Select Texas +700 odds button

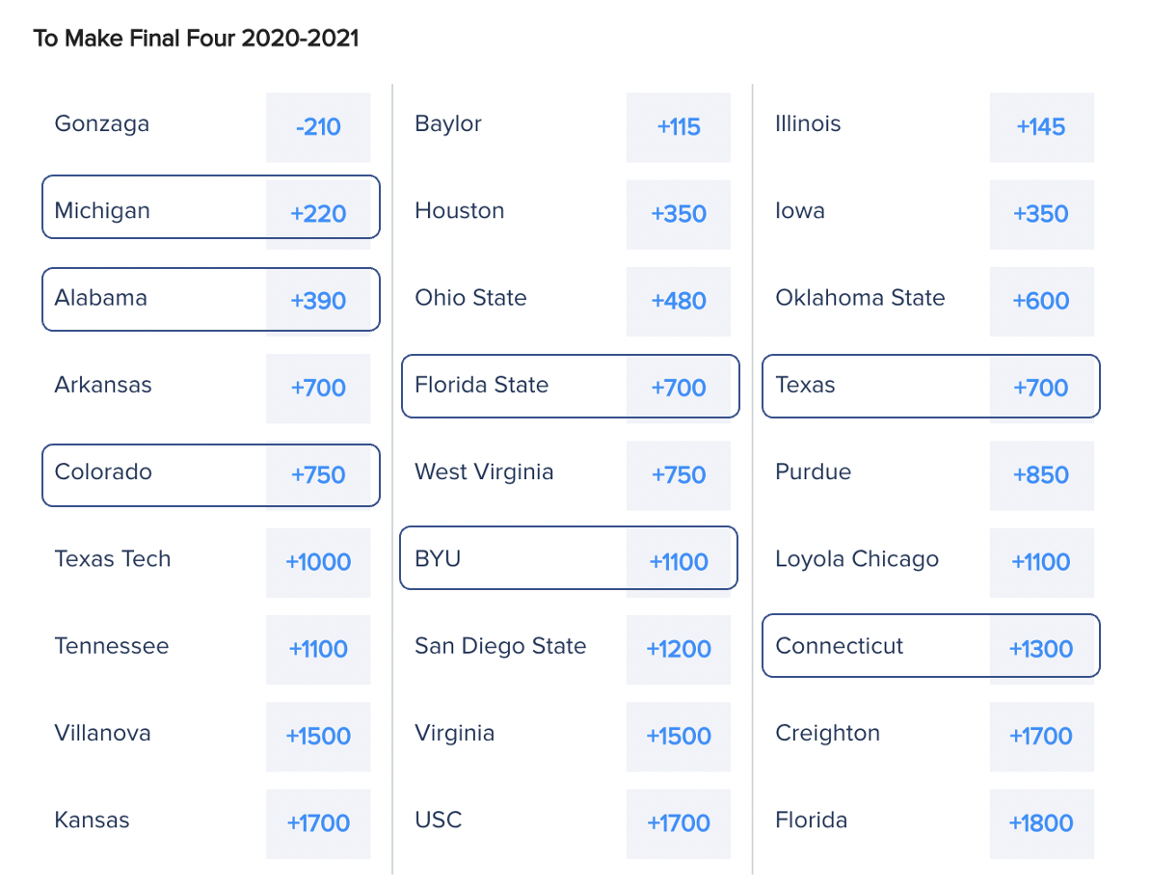pyautogui.click(x=1041, y=389)
